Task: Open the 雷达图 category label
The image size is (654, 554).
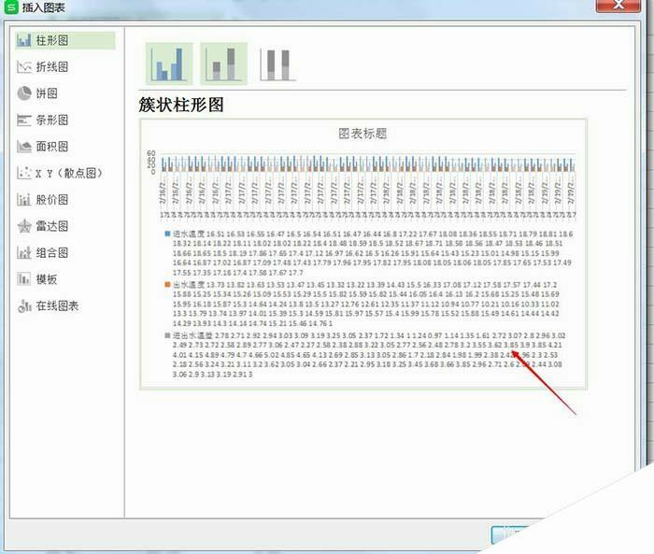Action: coord(52,226)
